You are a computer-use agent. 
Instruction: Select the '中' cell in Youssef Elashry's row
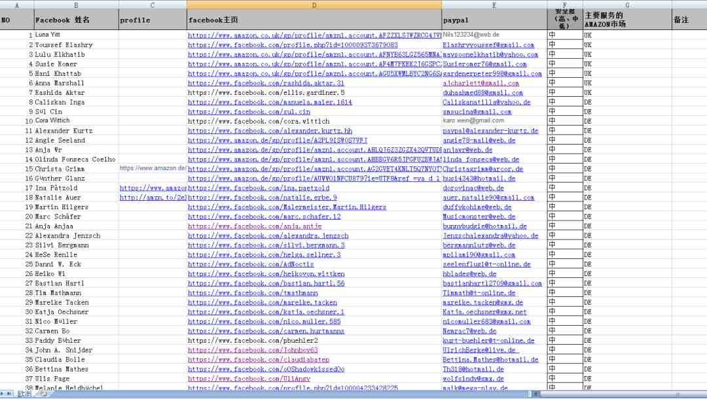tap(564, 45)
